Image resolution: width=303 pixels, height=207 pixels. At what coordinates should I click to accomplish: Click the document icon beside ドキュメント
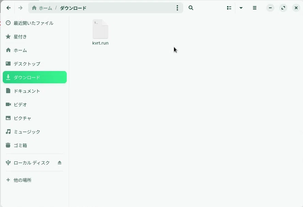tap(8, 91)
